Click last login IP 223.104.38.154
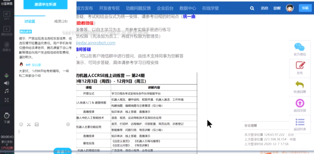Viewport: 314px width, 154px height. pos(275,139)
